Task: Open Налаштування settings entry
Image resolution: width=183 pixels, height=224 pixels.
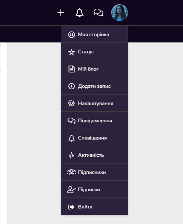Action: coord(94,103)
